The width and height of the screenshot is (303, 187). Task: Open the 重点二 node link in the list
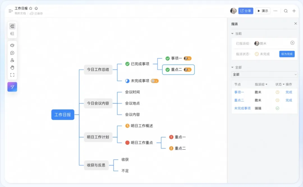(x=239, y=100)
